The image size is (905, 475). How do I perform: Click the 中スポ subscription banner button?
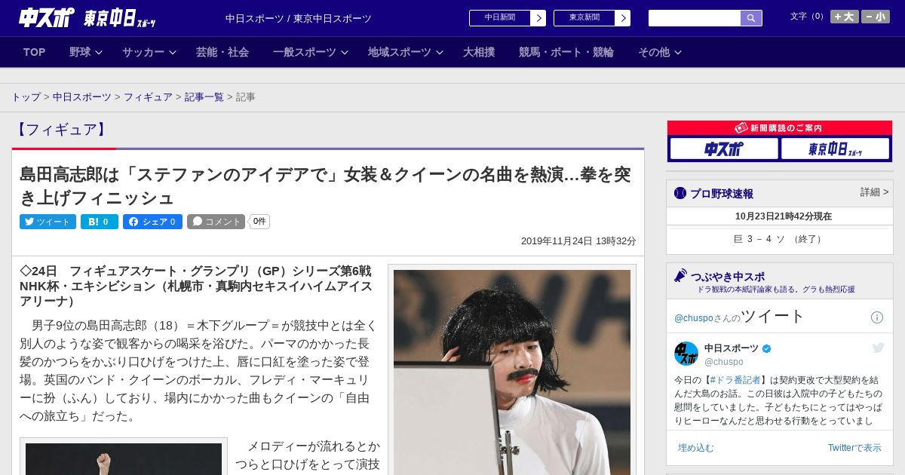[x=724, y=149]
